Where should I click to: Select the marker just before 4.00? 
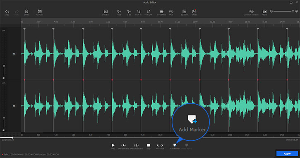point(53,29)
